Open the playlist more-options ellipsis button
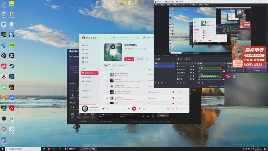The image size is (268, 151). [x=147, y=59]
